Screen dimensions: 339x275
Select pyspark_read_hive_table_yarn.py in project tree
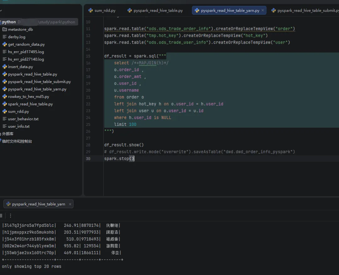(x=37, y=89)
